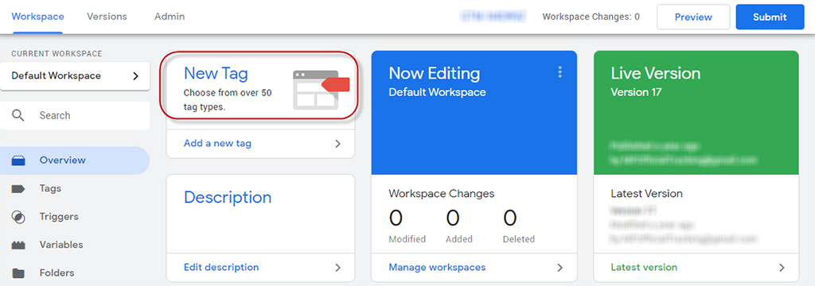Click the Now Editing card title
Screen dimensions: 815x286
tap(435, 73)
